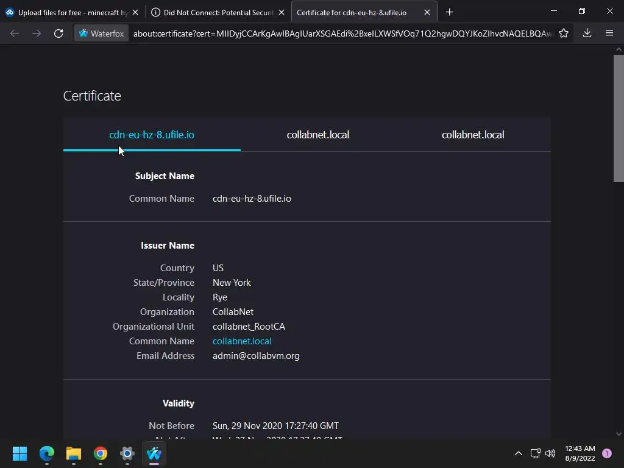Open the Downloads panel
The width and height of the screenshot is (624, 468).
pyautogui.click(x=587, y=34)
